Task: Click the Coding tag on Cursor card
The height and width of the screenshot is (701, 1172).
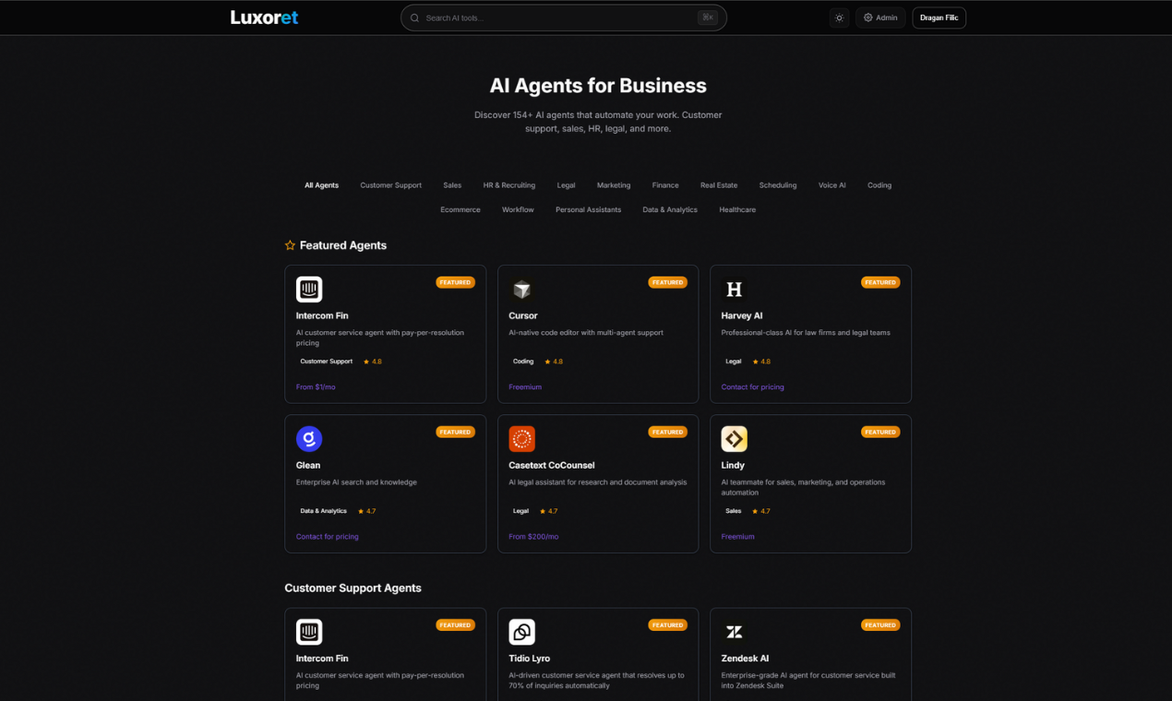Action: point(523,362)
